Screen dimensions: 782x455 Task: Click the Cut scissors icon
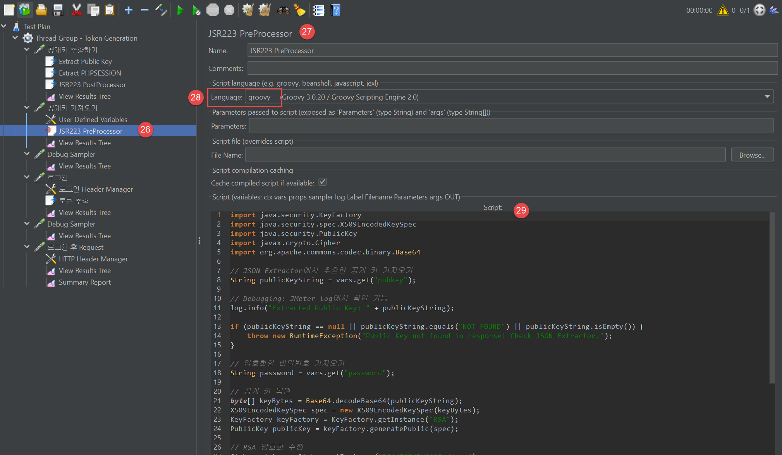click(x=76, y=10)
